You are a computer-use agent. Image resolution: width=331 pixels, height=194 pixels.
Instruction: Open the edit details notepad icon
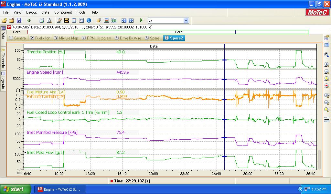pos(59,20)
